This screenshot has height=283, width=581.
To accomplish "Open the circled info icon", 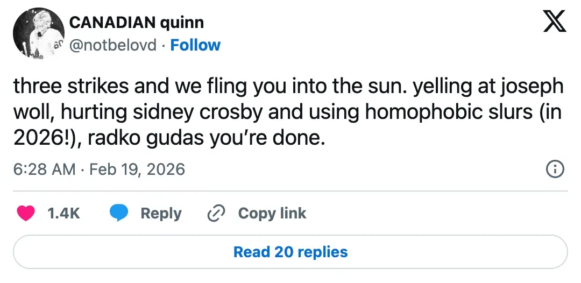I will point(555,170).
